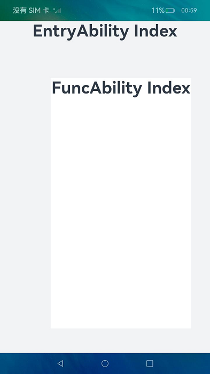Tap the signal strength bars icon
Viewport: 210px width, 374px height.
click(x=57, y=10)
